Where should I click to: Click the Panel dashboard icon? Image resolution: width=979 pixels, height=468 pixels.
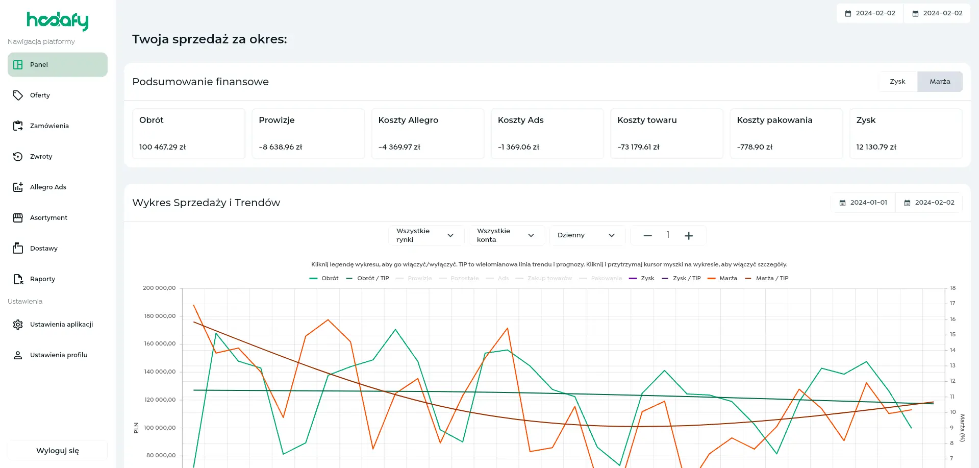pos(18,65)
